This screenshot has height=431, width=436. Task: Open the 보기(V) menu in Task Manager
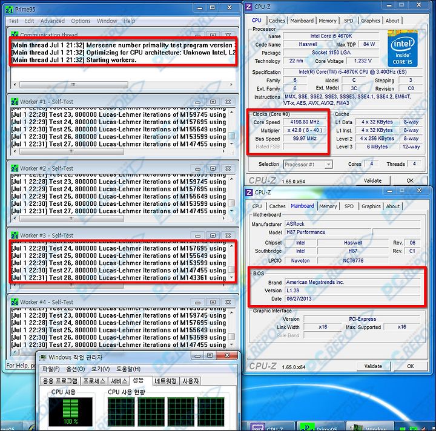pyautogui.click(x=101, y=369)
